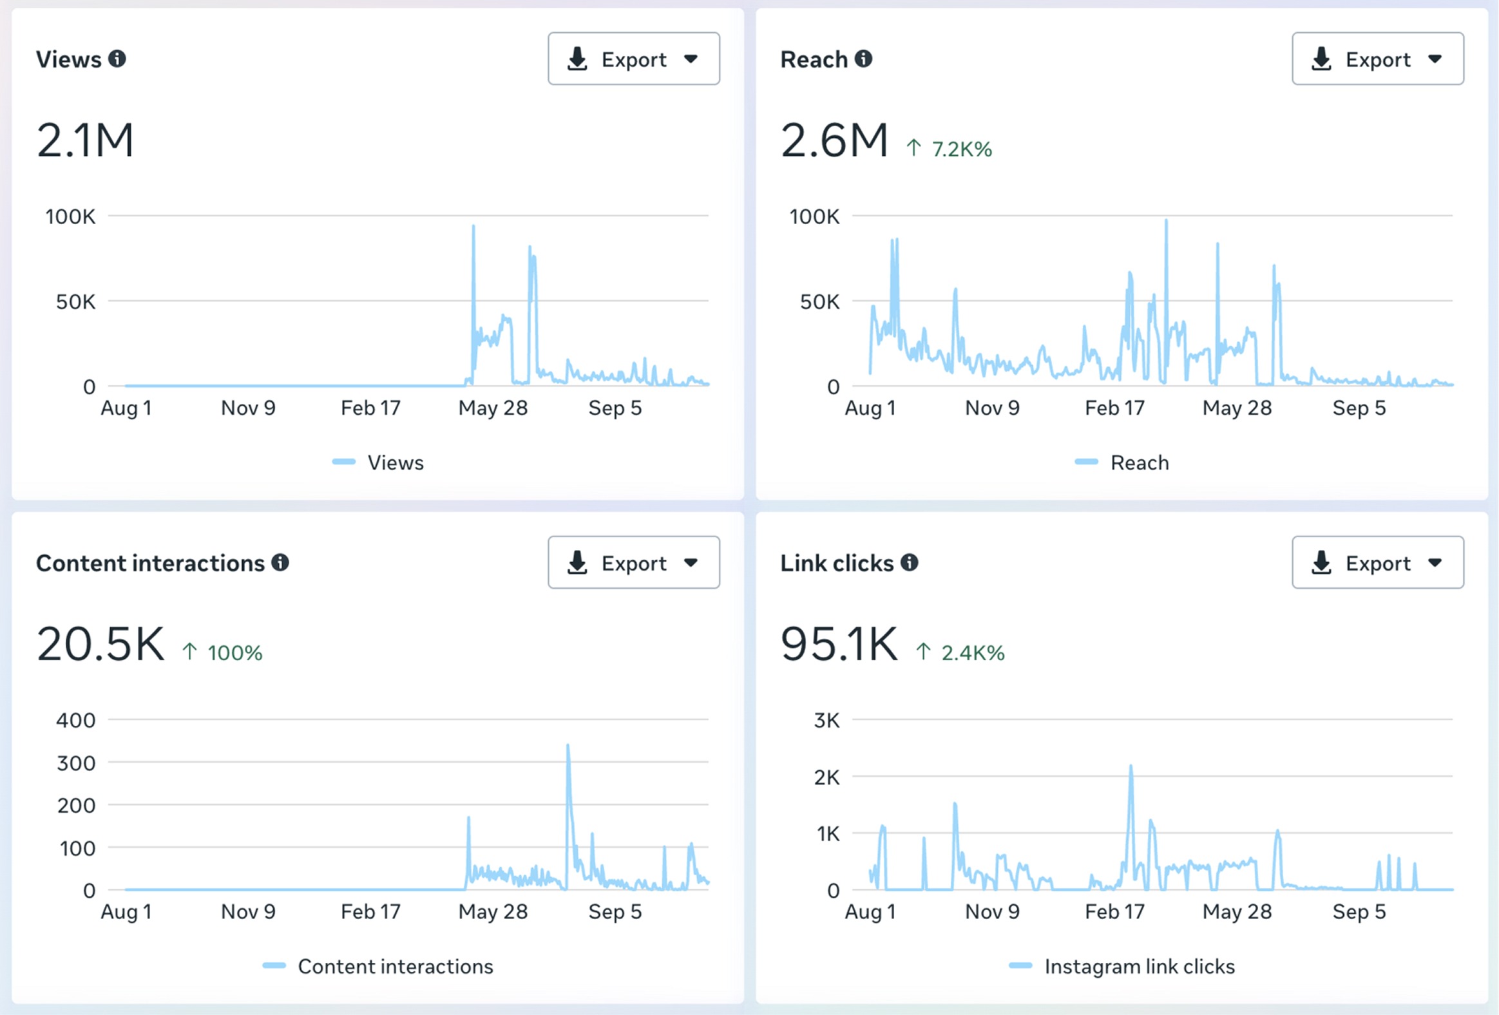Click download icon in Content interactions Export

click(577, 562)
